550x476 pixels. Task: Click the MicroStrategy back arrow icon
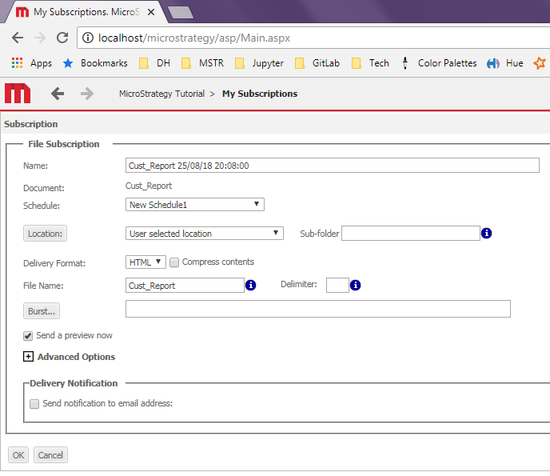(x=58, y=94)
